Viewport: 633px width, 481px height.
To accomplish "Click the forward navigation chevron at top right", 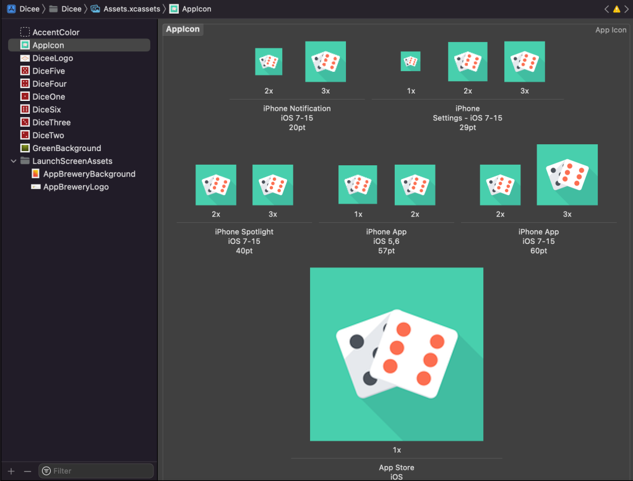I will tap(626, 9).
